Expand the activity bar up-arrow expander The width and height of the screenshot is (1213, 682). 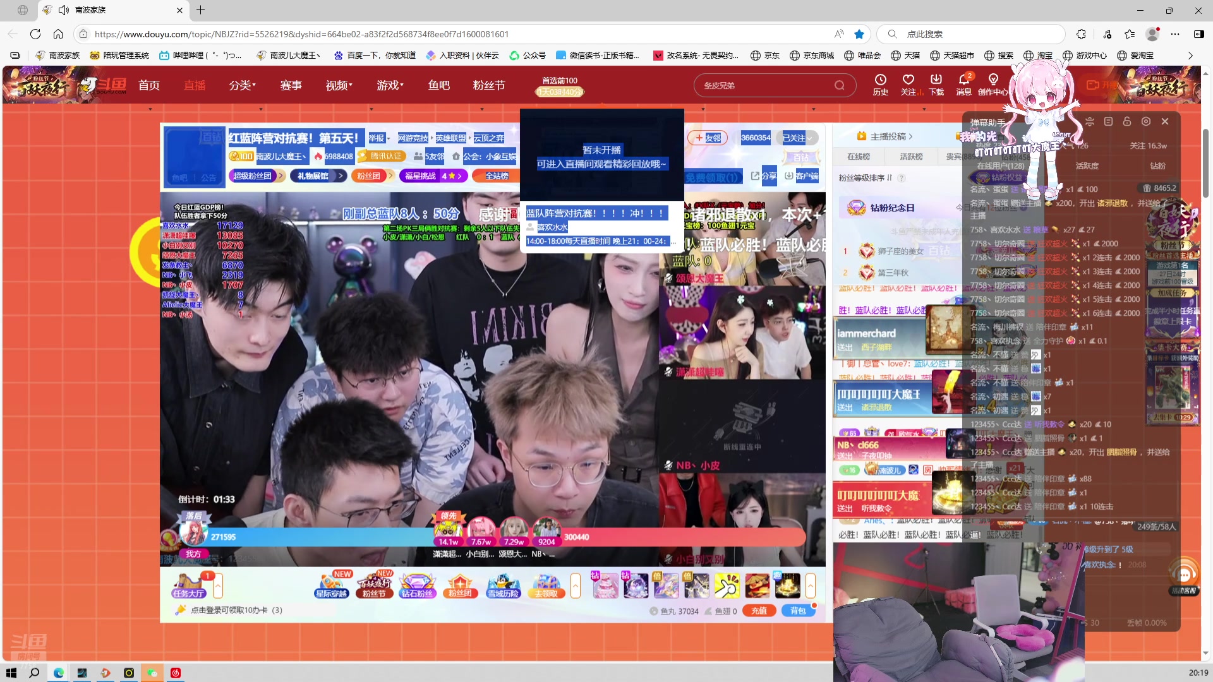576,586
